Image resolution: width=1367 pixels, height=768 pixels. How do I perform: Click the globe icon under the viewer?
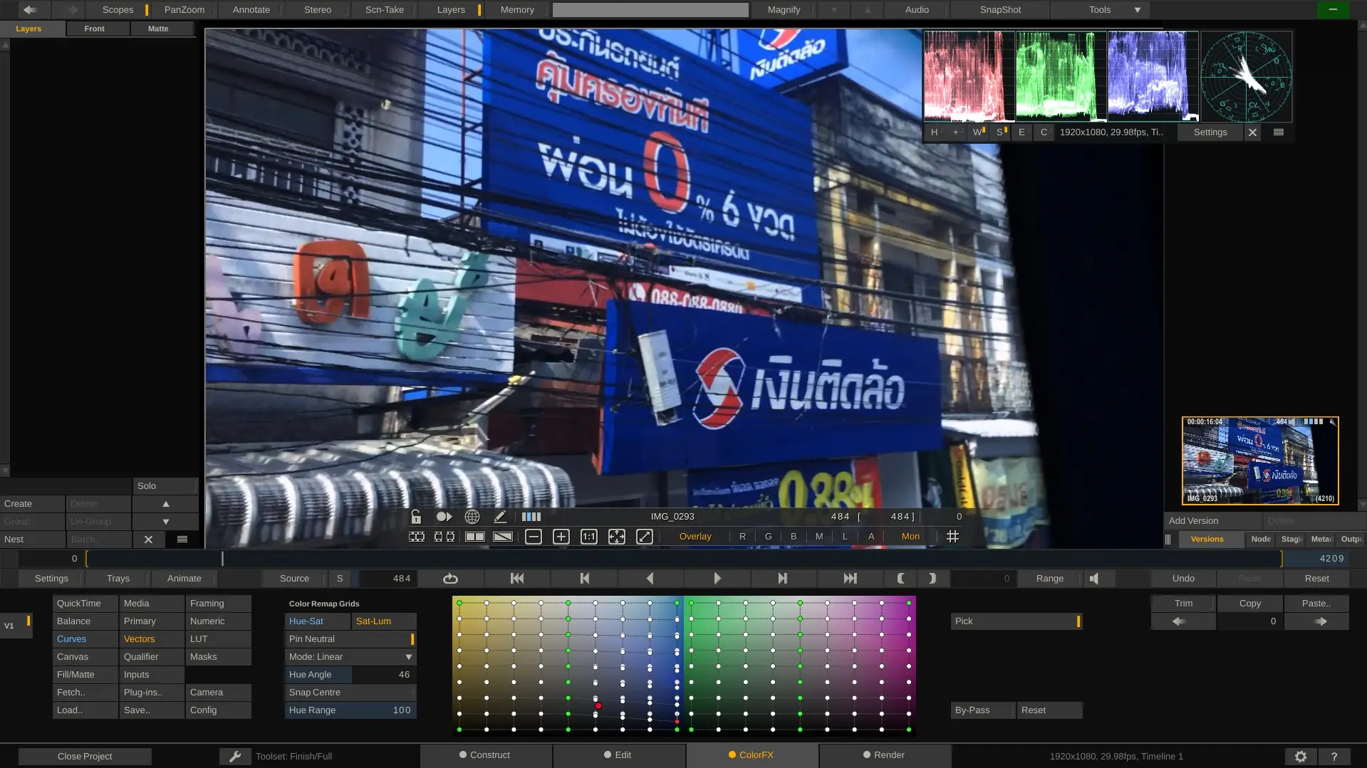pos(472,517)
